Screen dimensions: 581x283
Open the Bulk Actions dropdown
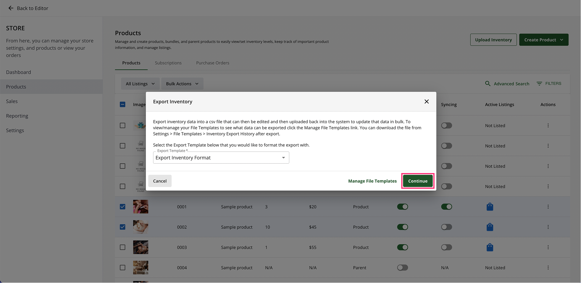pyautogui.click(x=182, y=84)
